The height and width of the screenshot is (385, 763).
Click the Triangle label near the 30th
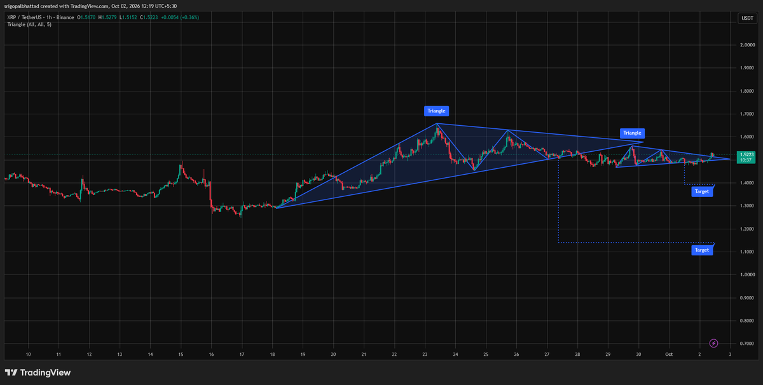click(x=632, y=133)
